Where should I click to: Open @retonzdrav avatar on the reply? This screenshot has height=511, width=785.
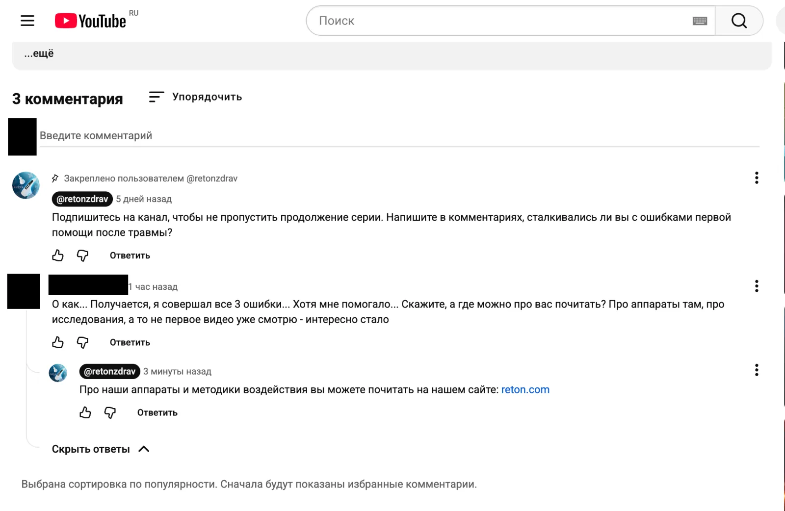coord(58,373)
